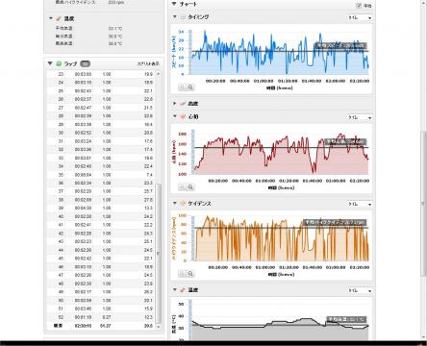The width and height of the screenshot is (427, 346).
Task: Click zoom-out button under heart rate chart
Action: click(x=182, y=187)
